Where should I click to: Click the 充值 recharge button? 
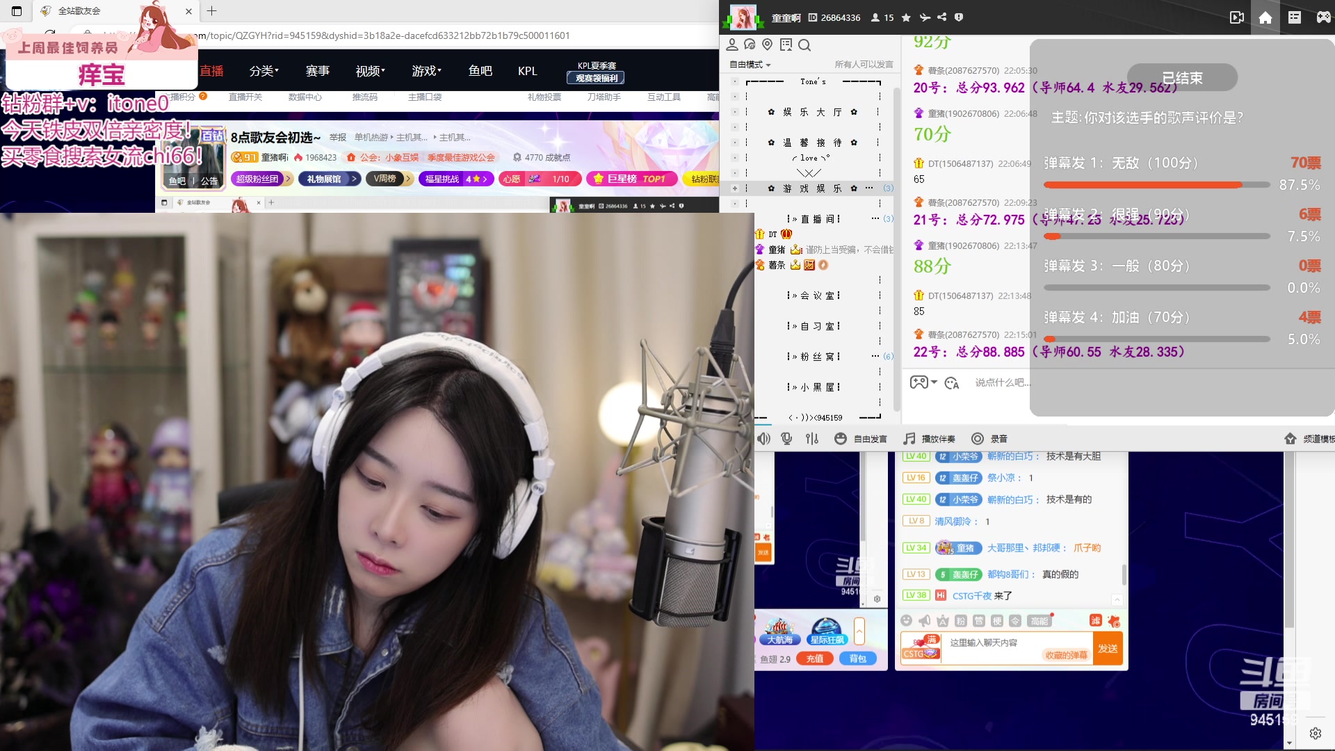pos(814,659)
